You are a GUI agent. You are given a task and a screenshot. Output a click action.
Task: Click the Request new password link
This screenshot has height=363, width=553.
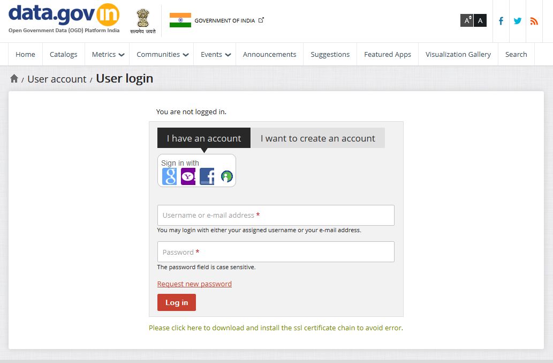pos(194,284)
